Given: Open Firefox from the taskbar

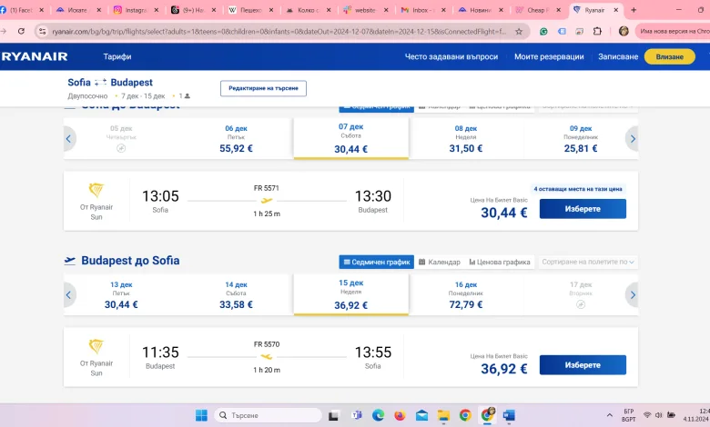Looking at the screenshot, I should click(400, 415).
